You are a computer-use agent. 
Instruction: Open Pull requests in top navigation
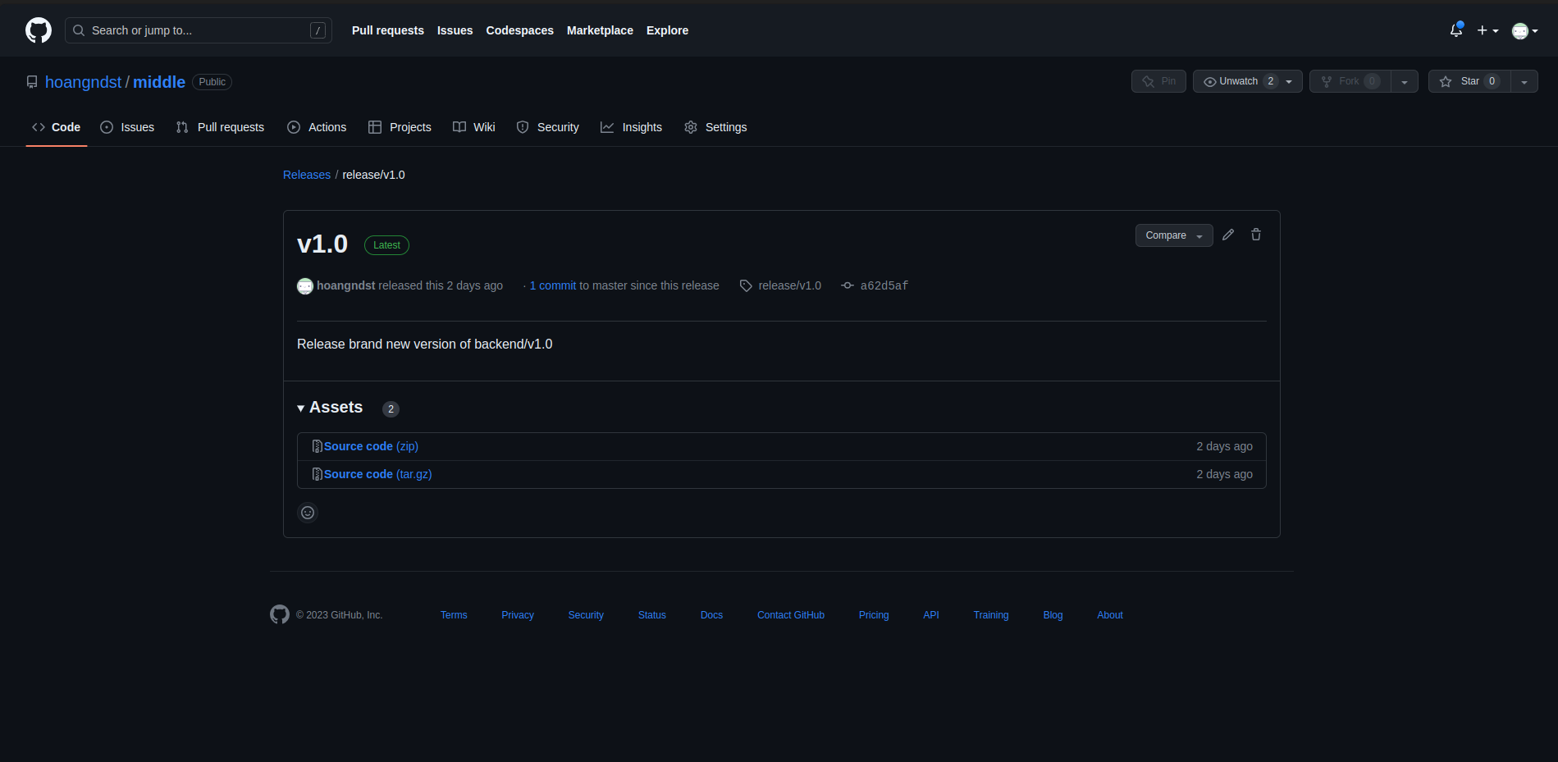[x=388, y=30]
